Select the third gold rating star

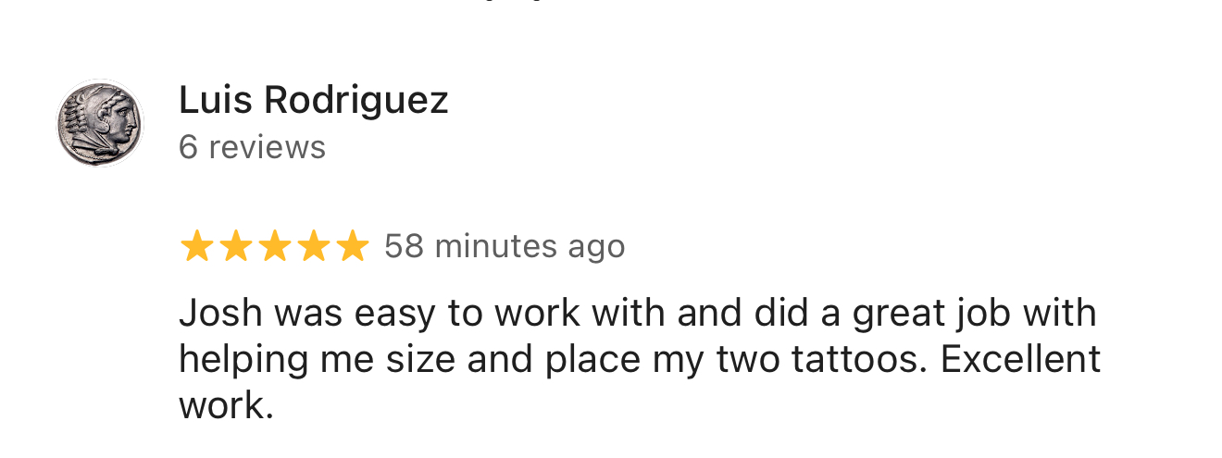(274, 247)
